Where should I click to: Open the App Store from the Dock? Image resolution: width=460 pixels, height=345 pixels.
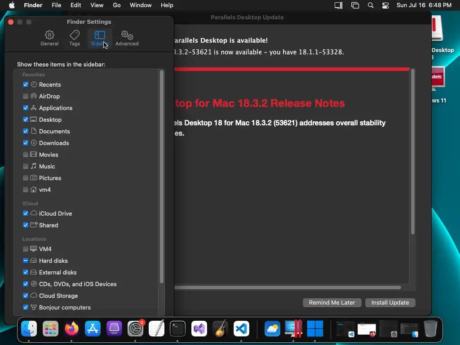(93, 328)
